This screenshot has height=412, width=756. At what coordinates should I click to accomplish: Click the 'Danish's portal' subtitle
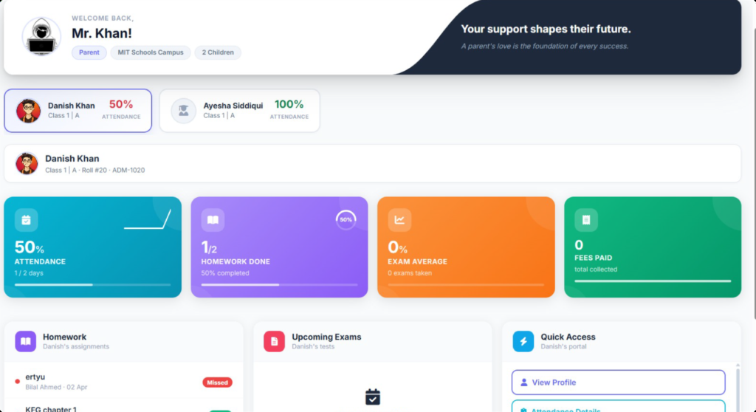(x=563, y=346)
